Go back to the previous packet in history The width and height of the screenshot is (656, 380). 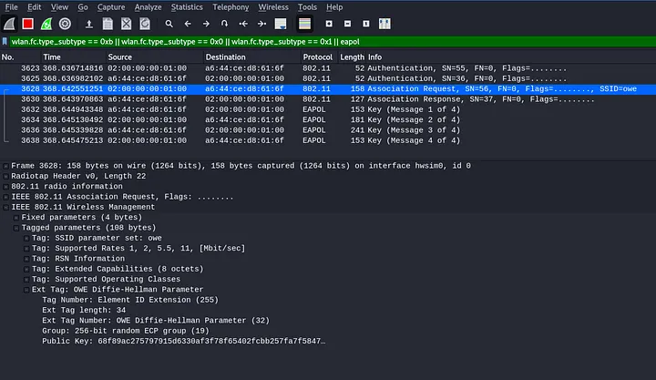[188, 23]
